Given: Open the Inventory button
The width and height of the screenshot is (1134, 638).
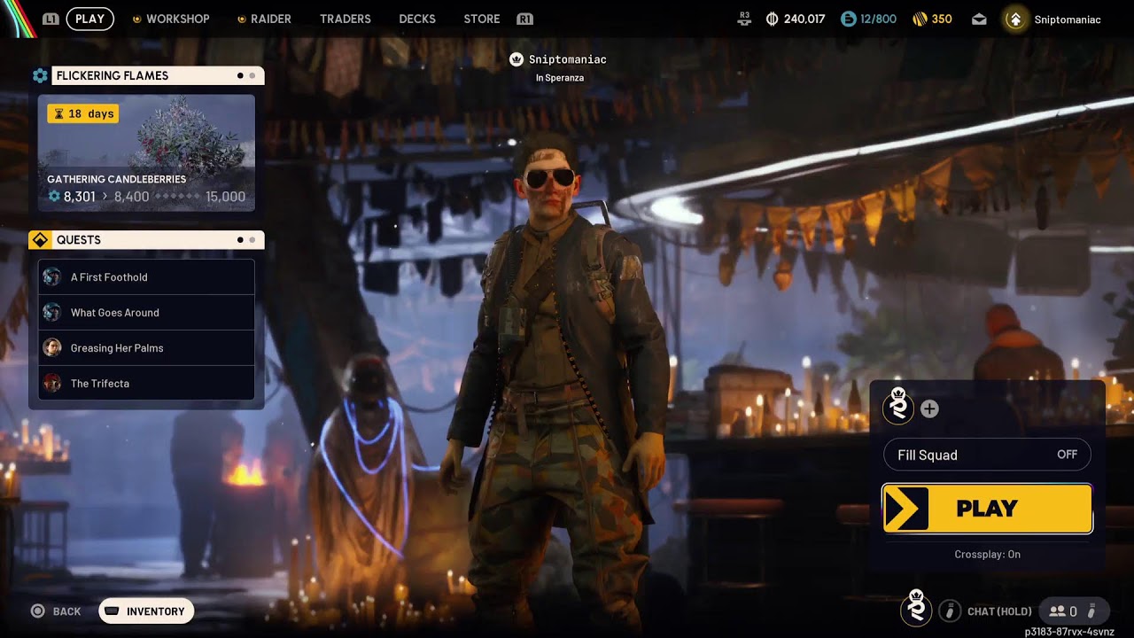Looking at the screenshot, I should [146, 611].
